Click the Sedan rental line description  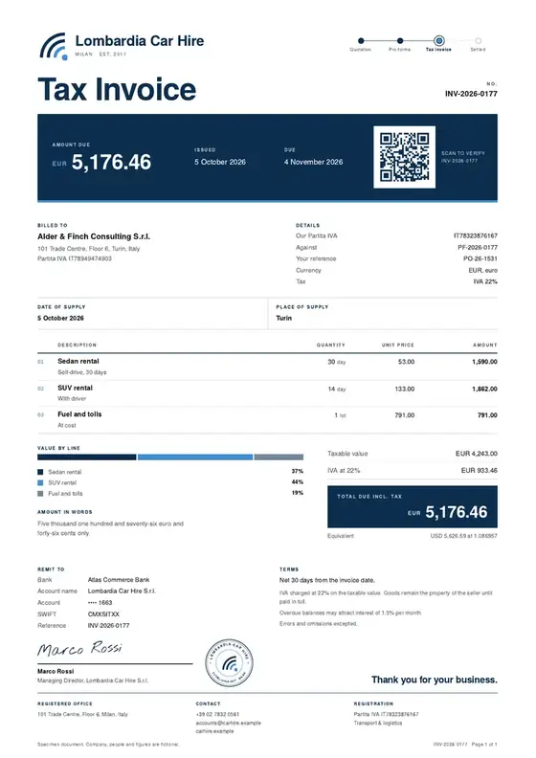click(78, 361)
